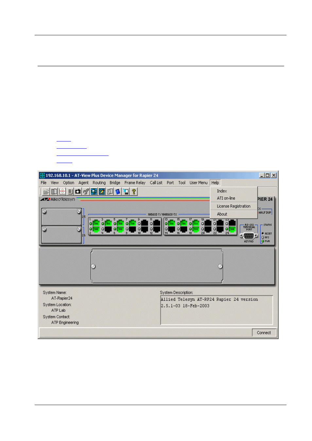Select switch port 6 on device panel
312x441 pixels.
coord(120,229)
